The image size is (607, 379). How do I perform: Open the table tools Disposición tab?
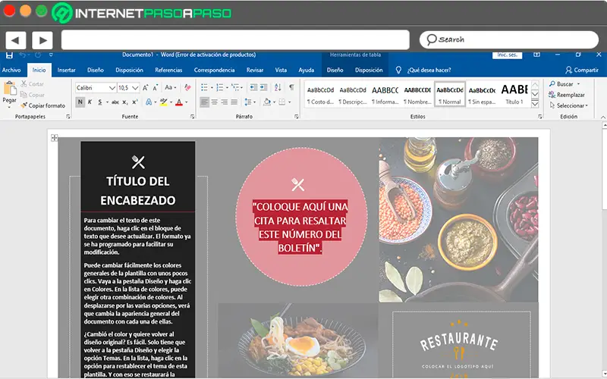(369, 70)
